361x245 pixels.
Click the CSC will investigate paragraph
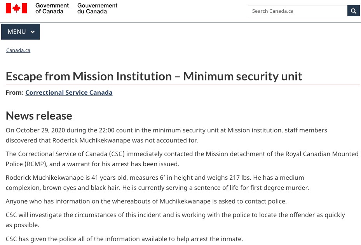[175, 220]
